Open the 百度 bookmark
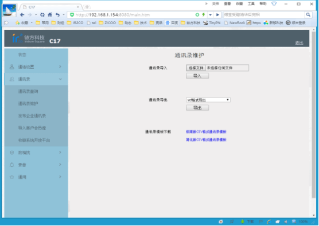319x226 pixels. (x=172, y=23)
